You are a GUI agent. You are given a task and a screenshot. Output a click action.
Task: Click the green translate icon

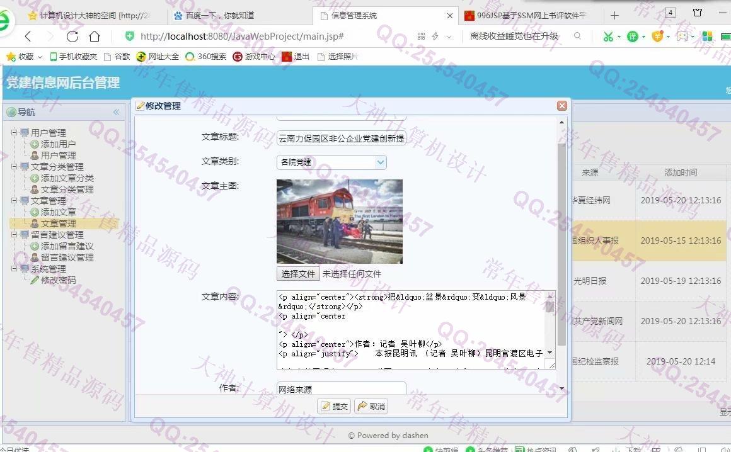(x=632, y=37)
